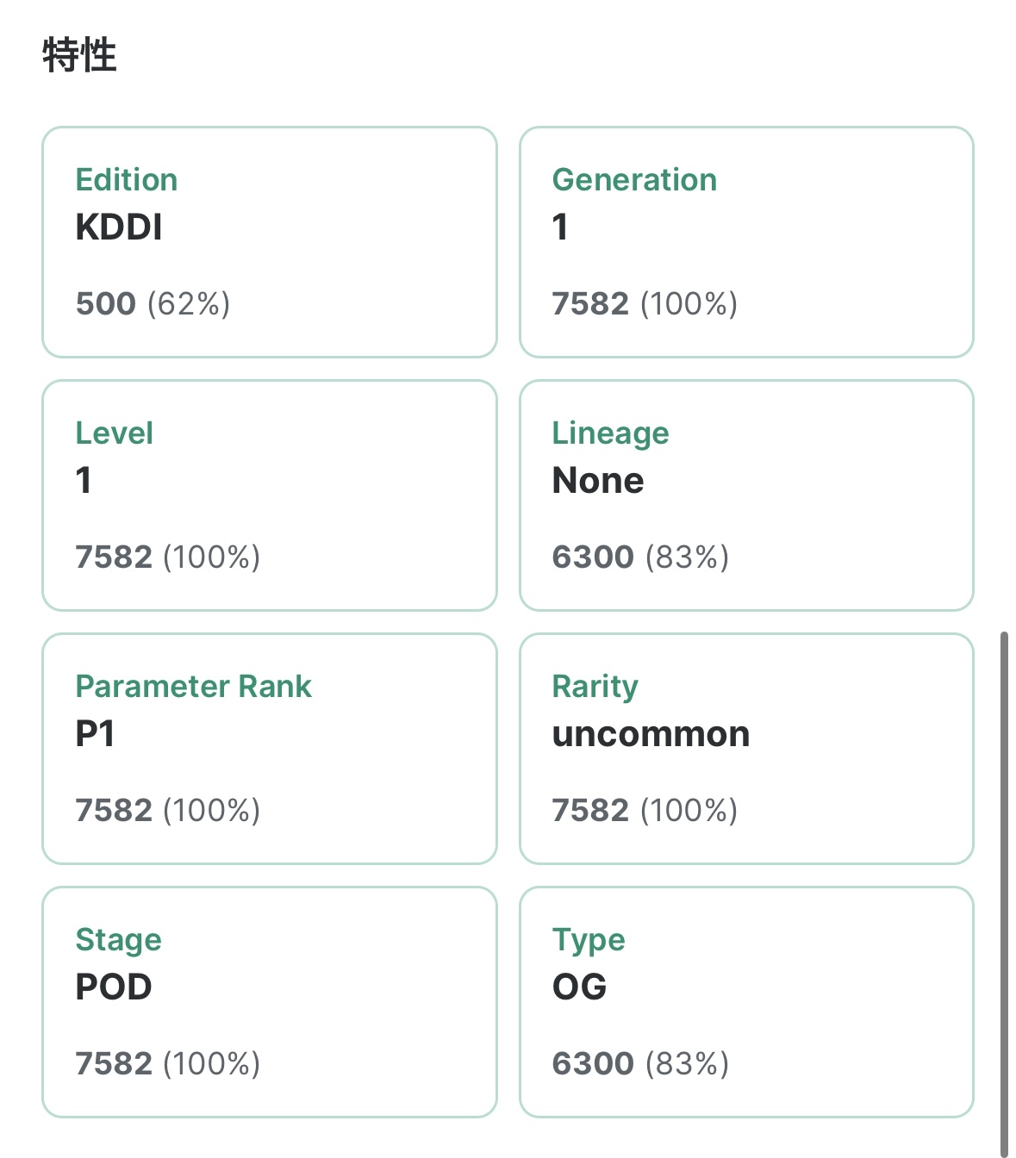Viewport: 1016px width, 1158px height.
Task: Click the "POD" stage value
Action: click(x=114, y=987)
